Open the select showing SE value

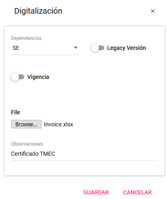[44, 48]
